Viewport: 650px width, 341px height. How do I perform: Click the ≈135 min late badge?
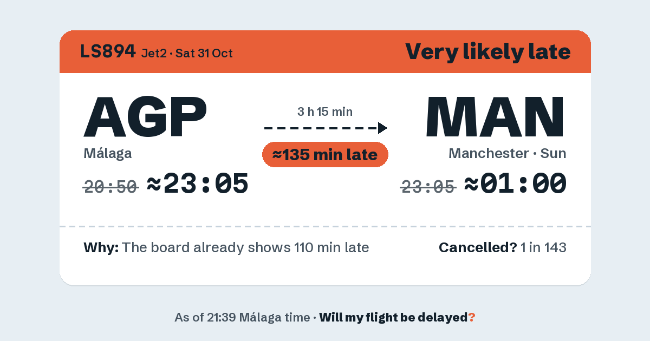click(325, 155)
